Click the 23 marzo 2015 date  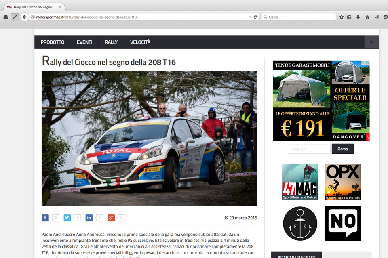click(x=241, y=218)
